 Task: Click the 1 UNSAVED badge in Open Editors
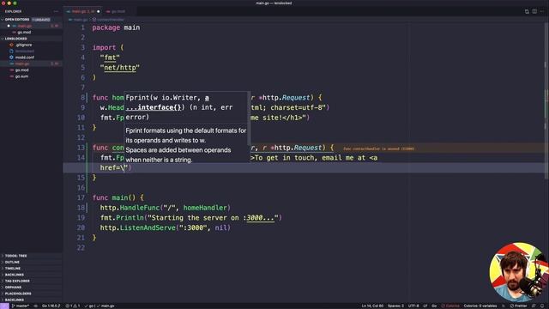tap(41, 20)
